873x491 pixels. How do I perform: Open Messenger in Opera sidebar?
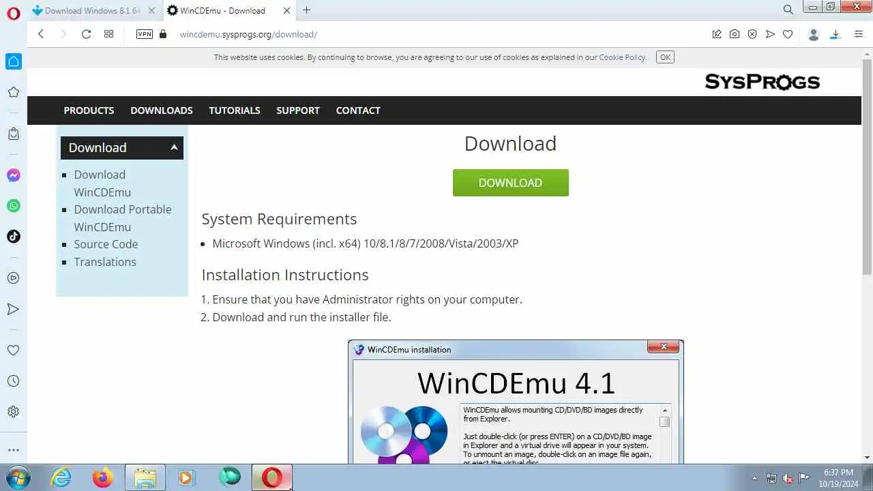(x=14, y=175)
